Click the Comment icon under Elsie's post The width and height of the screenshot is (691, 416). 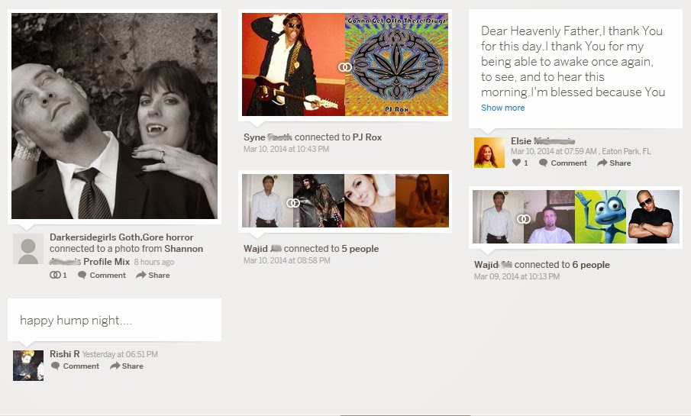click(x=544, y=163)
